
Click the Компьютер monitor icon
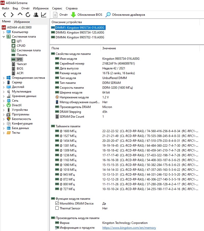(9, 32)
